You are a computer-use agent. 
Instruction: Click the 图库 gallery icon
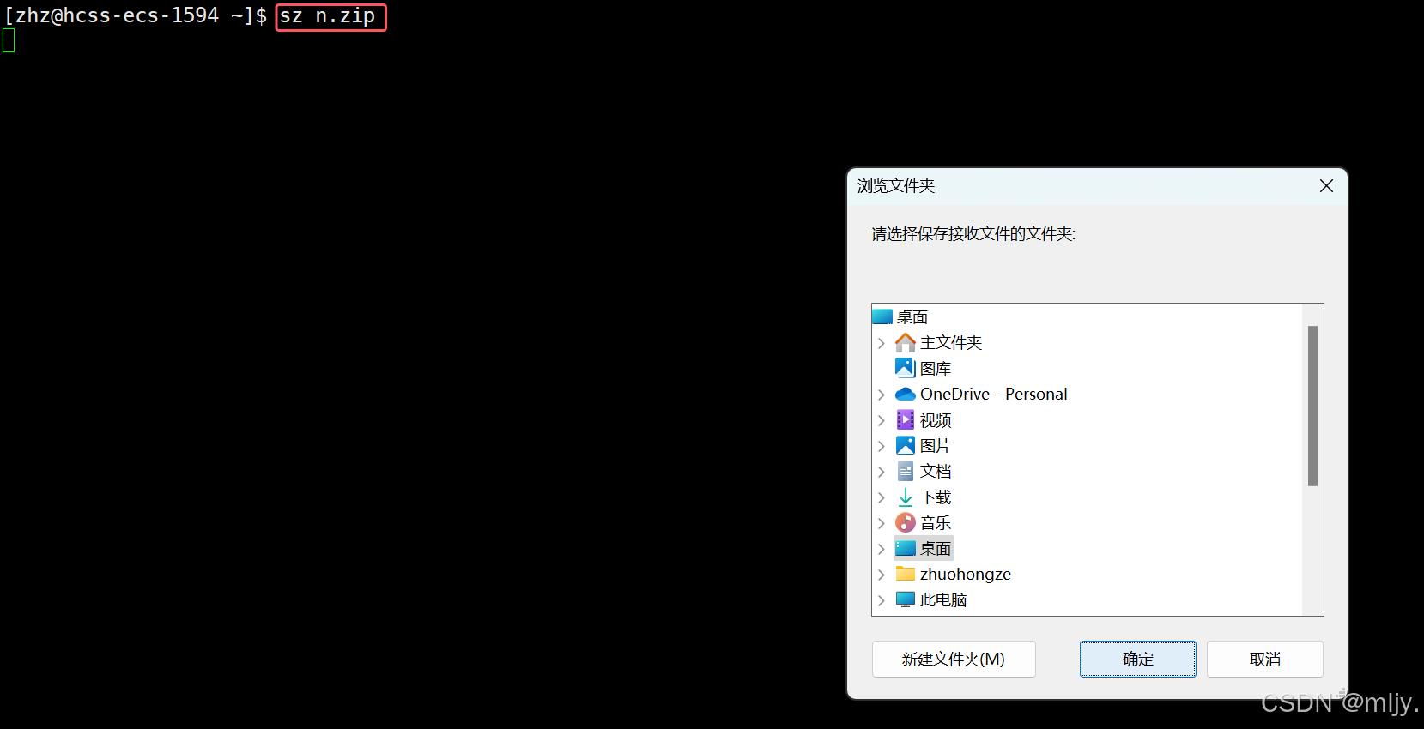click(906, 368)
